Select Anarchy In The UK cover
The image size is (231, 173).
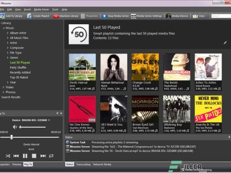click(x=208, y=109)
